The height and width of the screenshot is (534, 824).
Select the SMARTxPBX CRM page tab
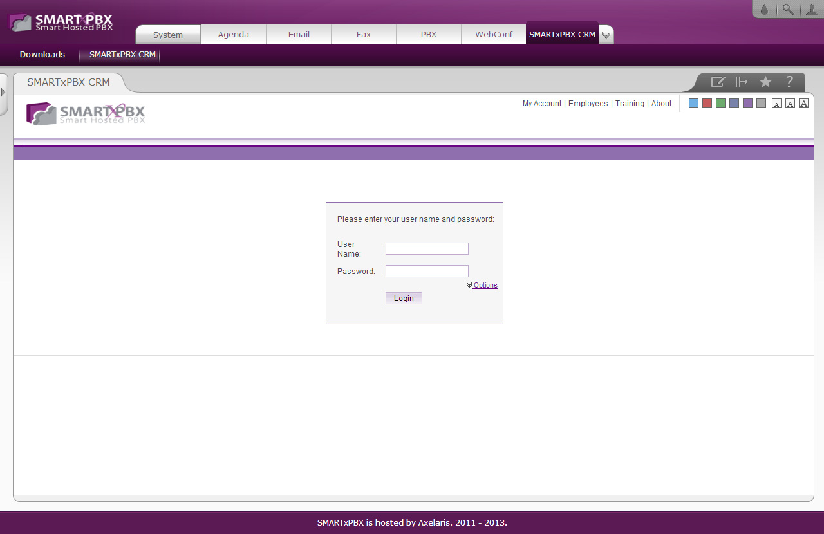coord(69,82)
